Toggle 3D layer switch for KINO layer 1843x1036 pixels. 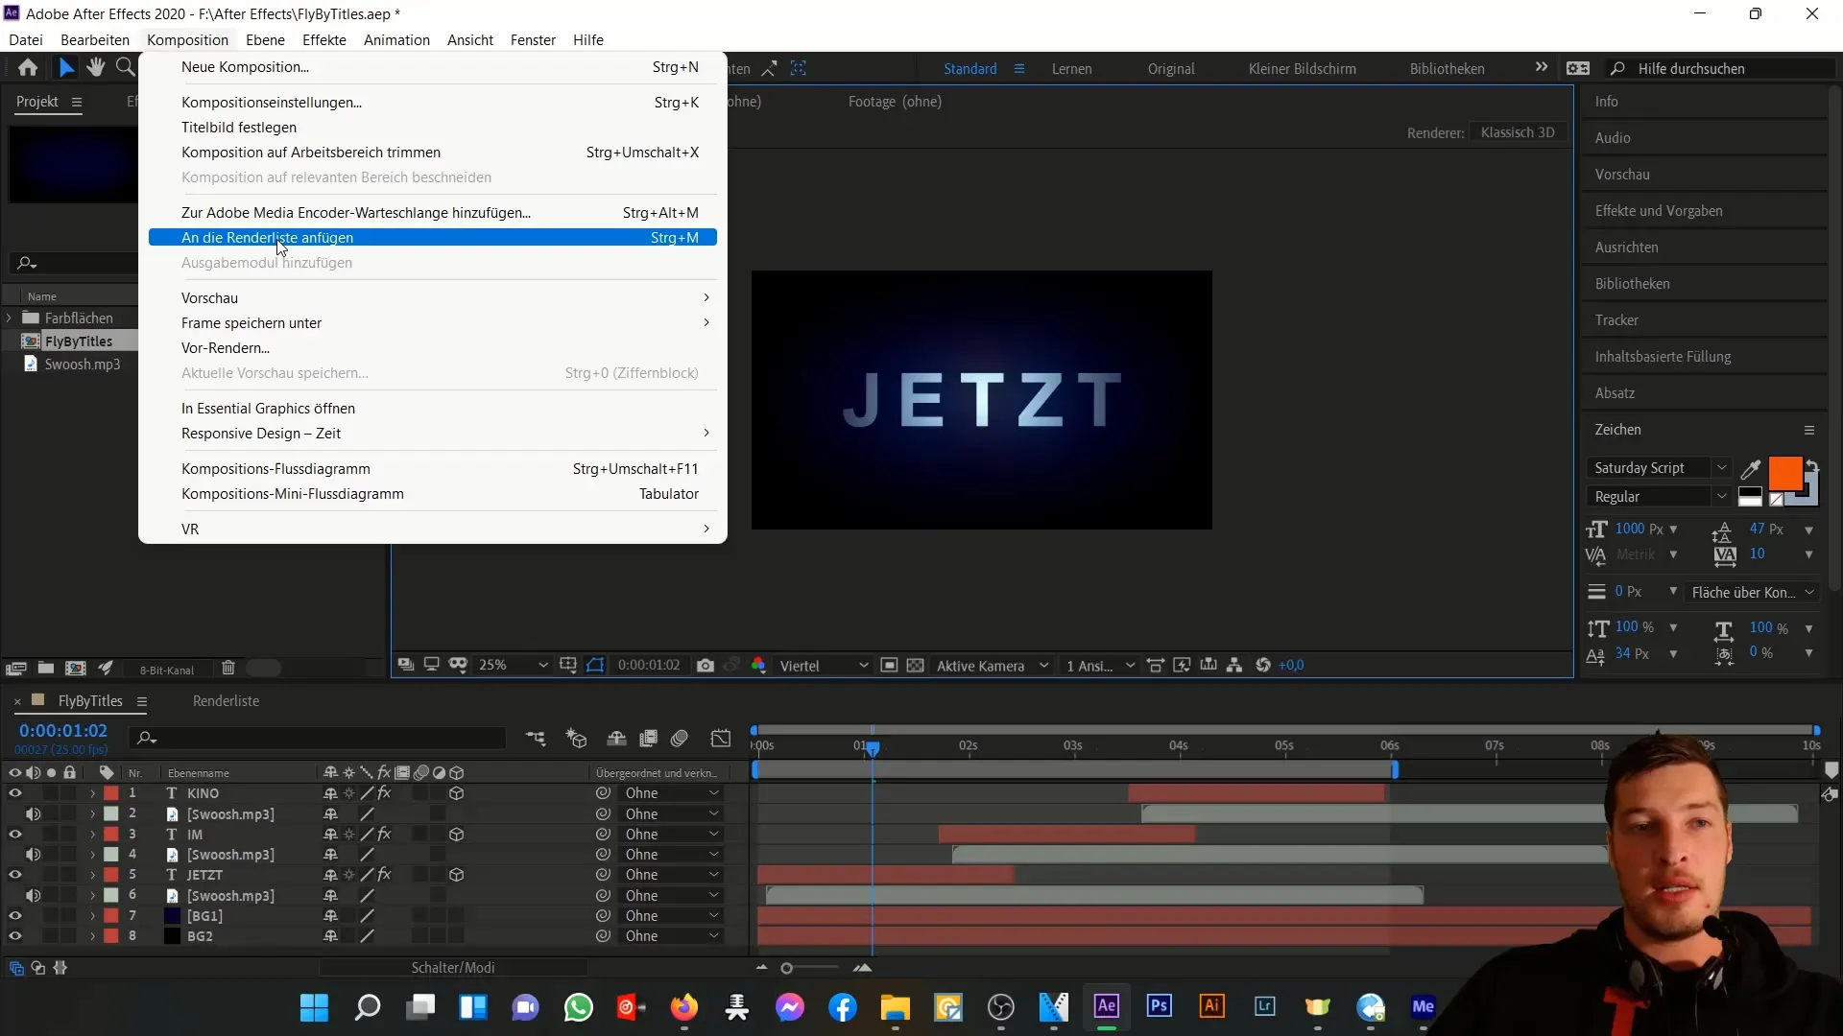[457, 793]
